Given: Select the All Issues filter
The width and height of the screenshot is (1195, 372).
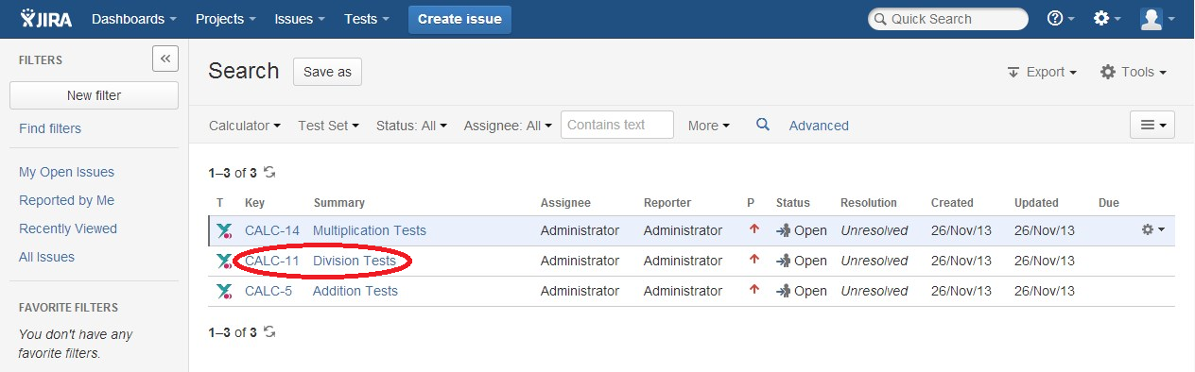Looking at the screenshot, I should [46, 257].
